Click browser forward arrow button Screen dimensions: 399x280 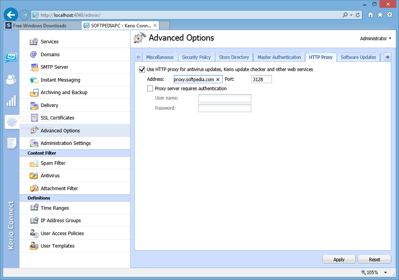(x=25, y=15)
